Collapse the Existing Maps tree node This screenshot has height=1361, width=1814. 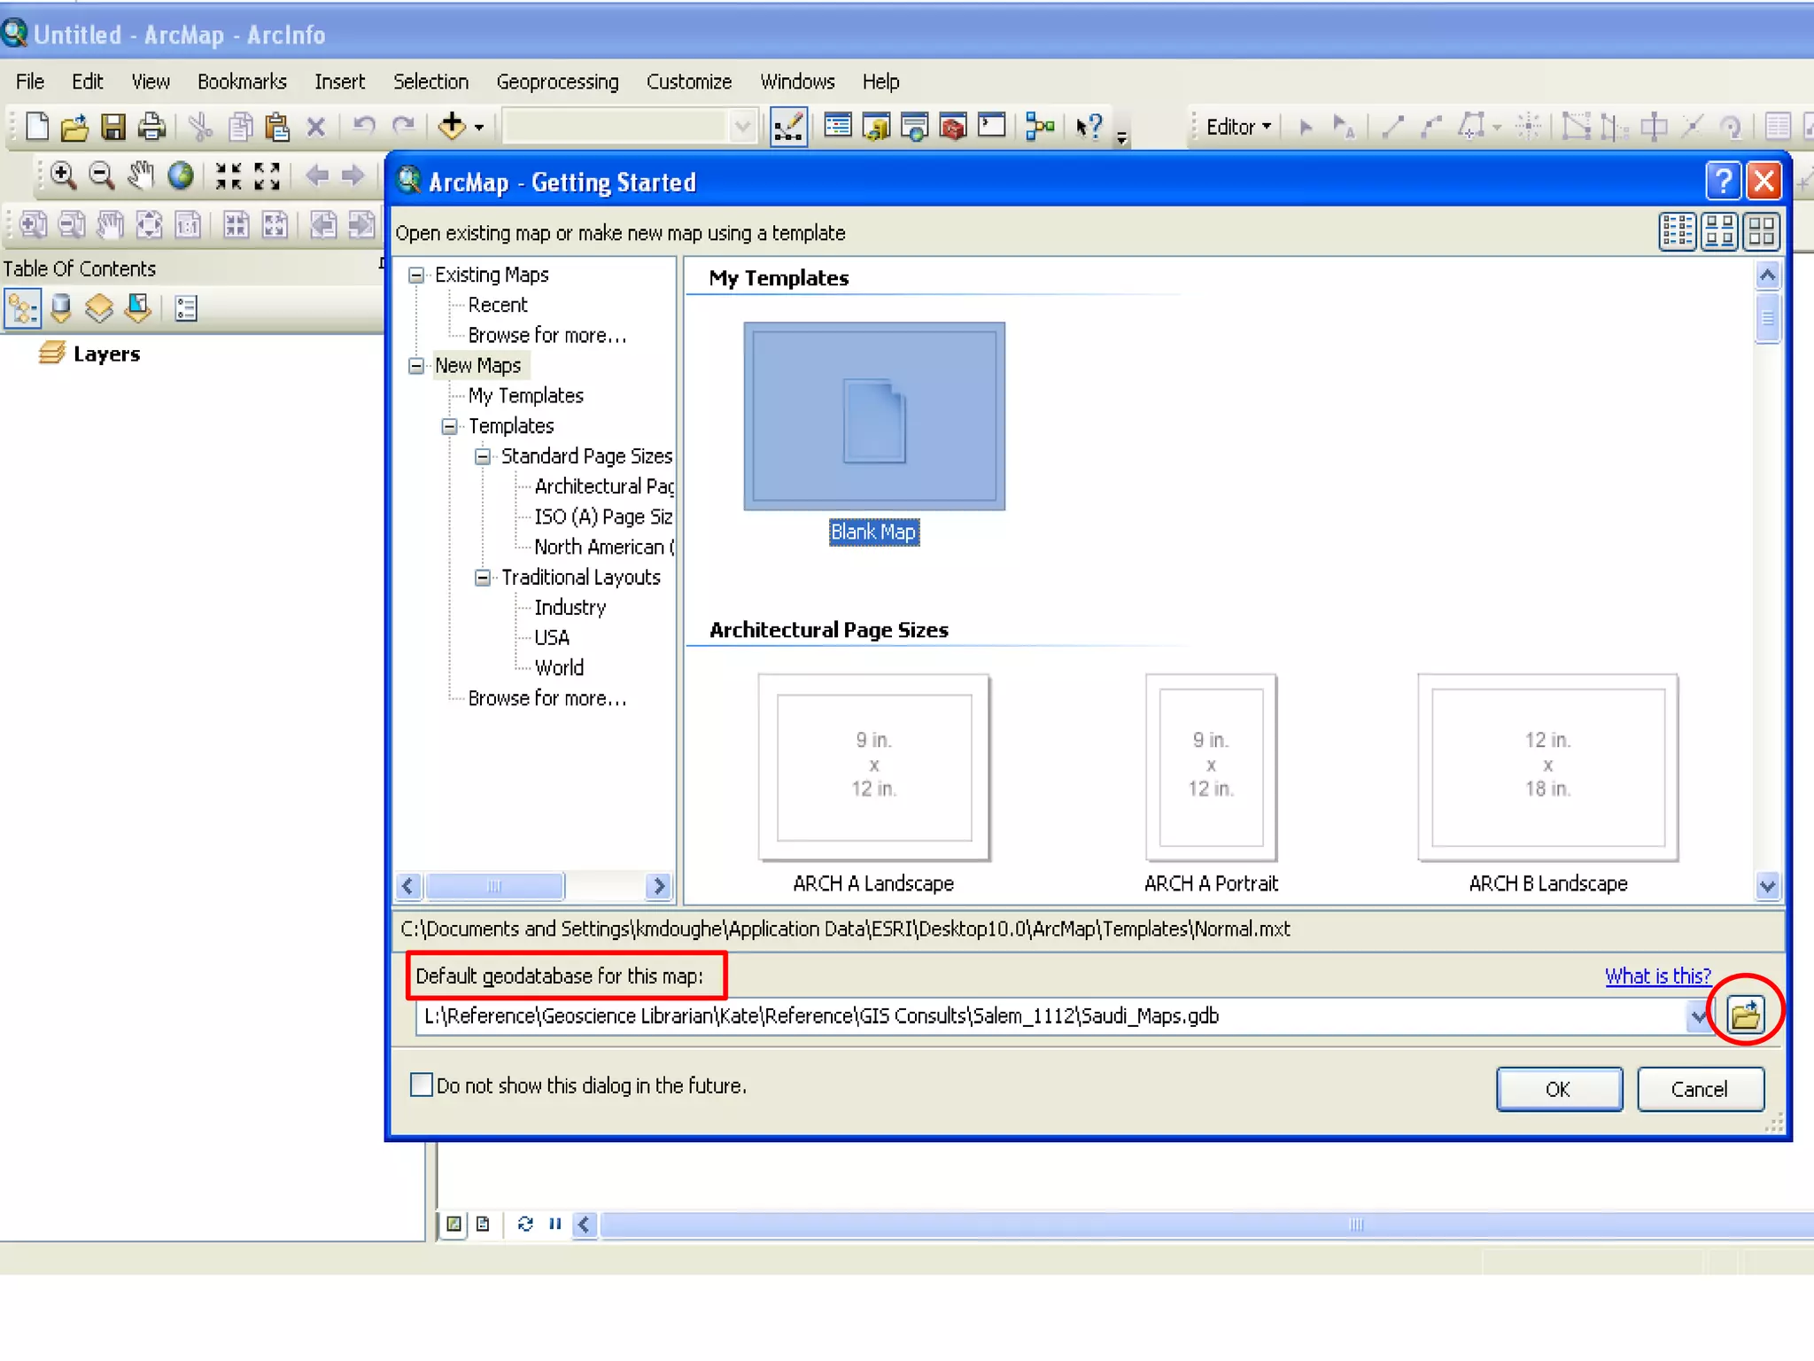click(416, 275)
